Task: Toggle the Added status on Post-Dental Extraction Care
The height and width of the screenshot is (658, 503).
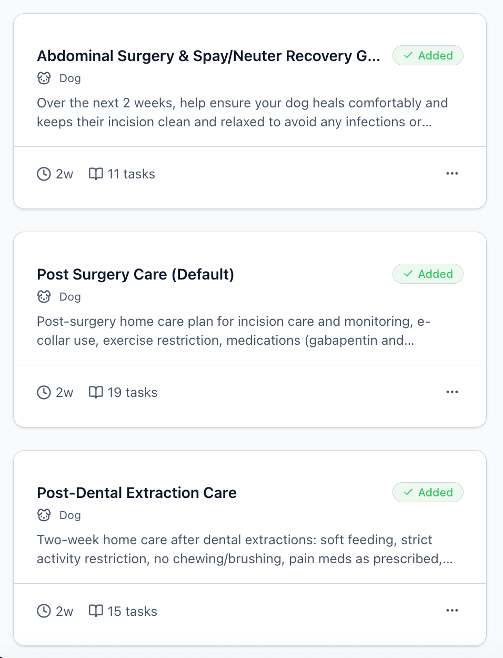Action: click(428, 492)
